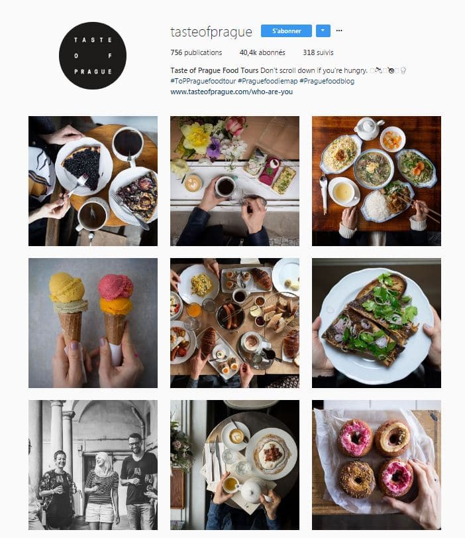Open the four donuts post

point(376,465)
